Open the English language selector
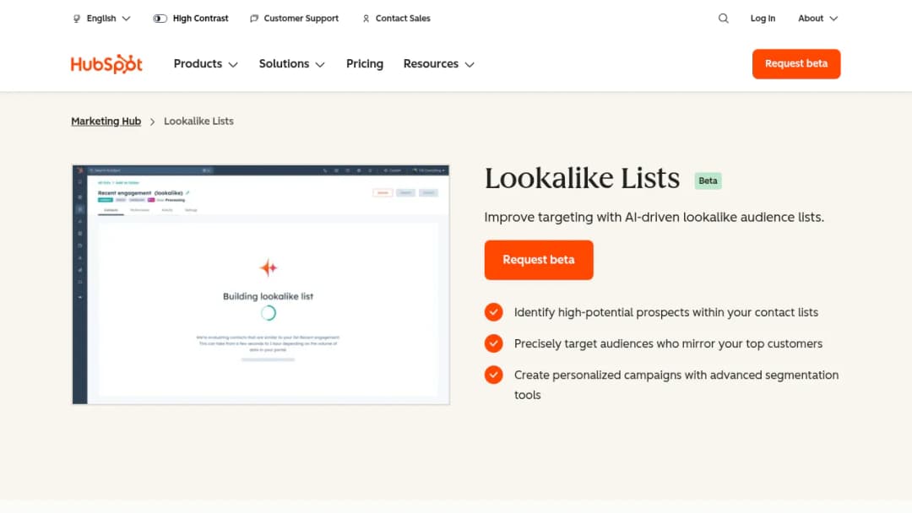Viewport: 912px width, 513px height. pos(102,19)
